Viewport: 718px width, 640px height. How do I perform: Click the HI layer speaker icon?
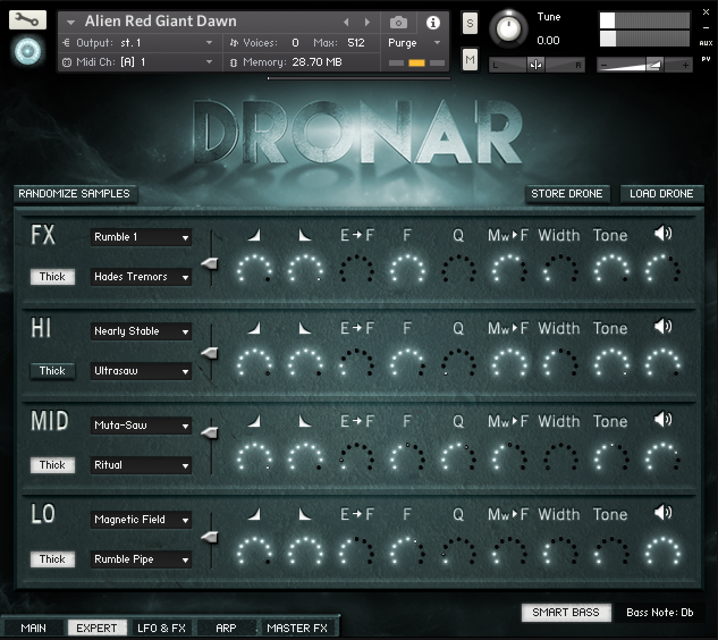[x=662, y=327]
